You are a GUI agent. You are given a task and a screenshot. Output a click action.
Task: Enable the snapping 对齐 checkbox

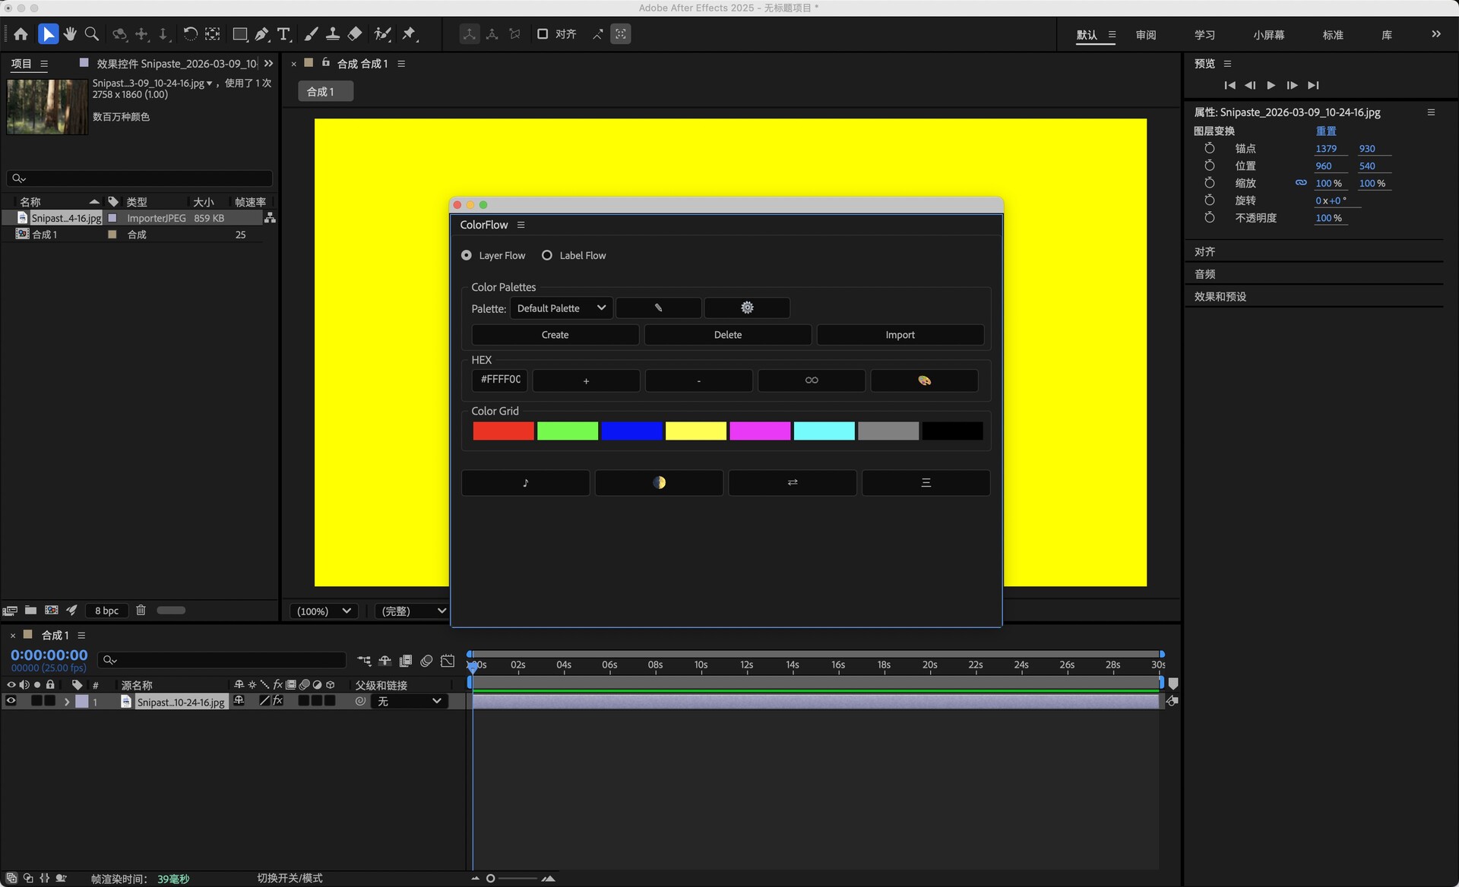(x=543, y=34)
